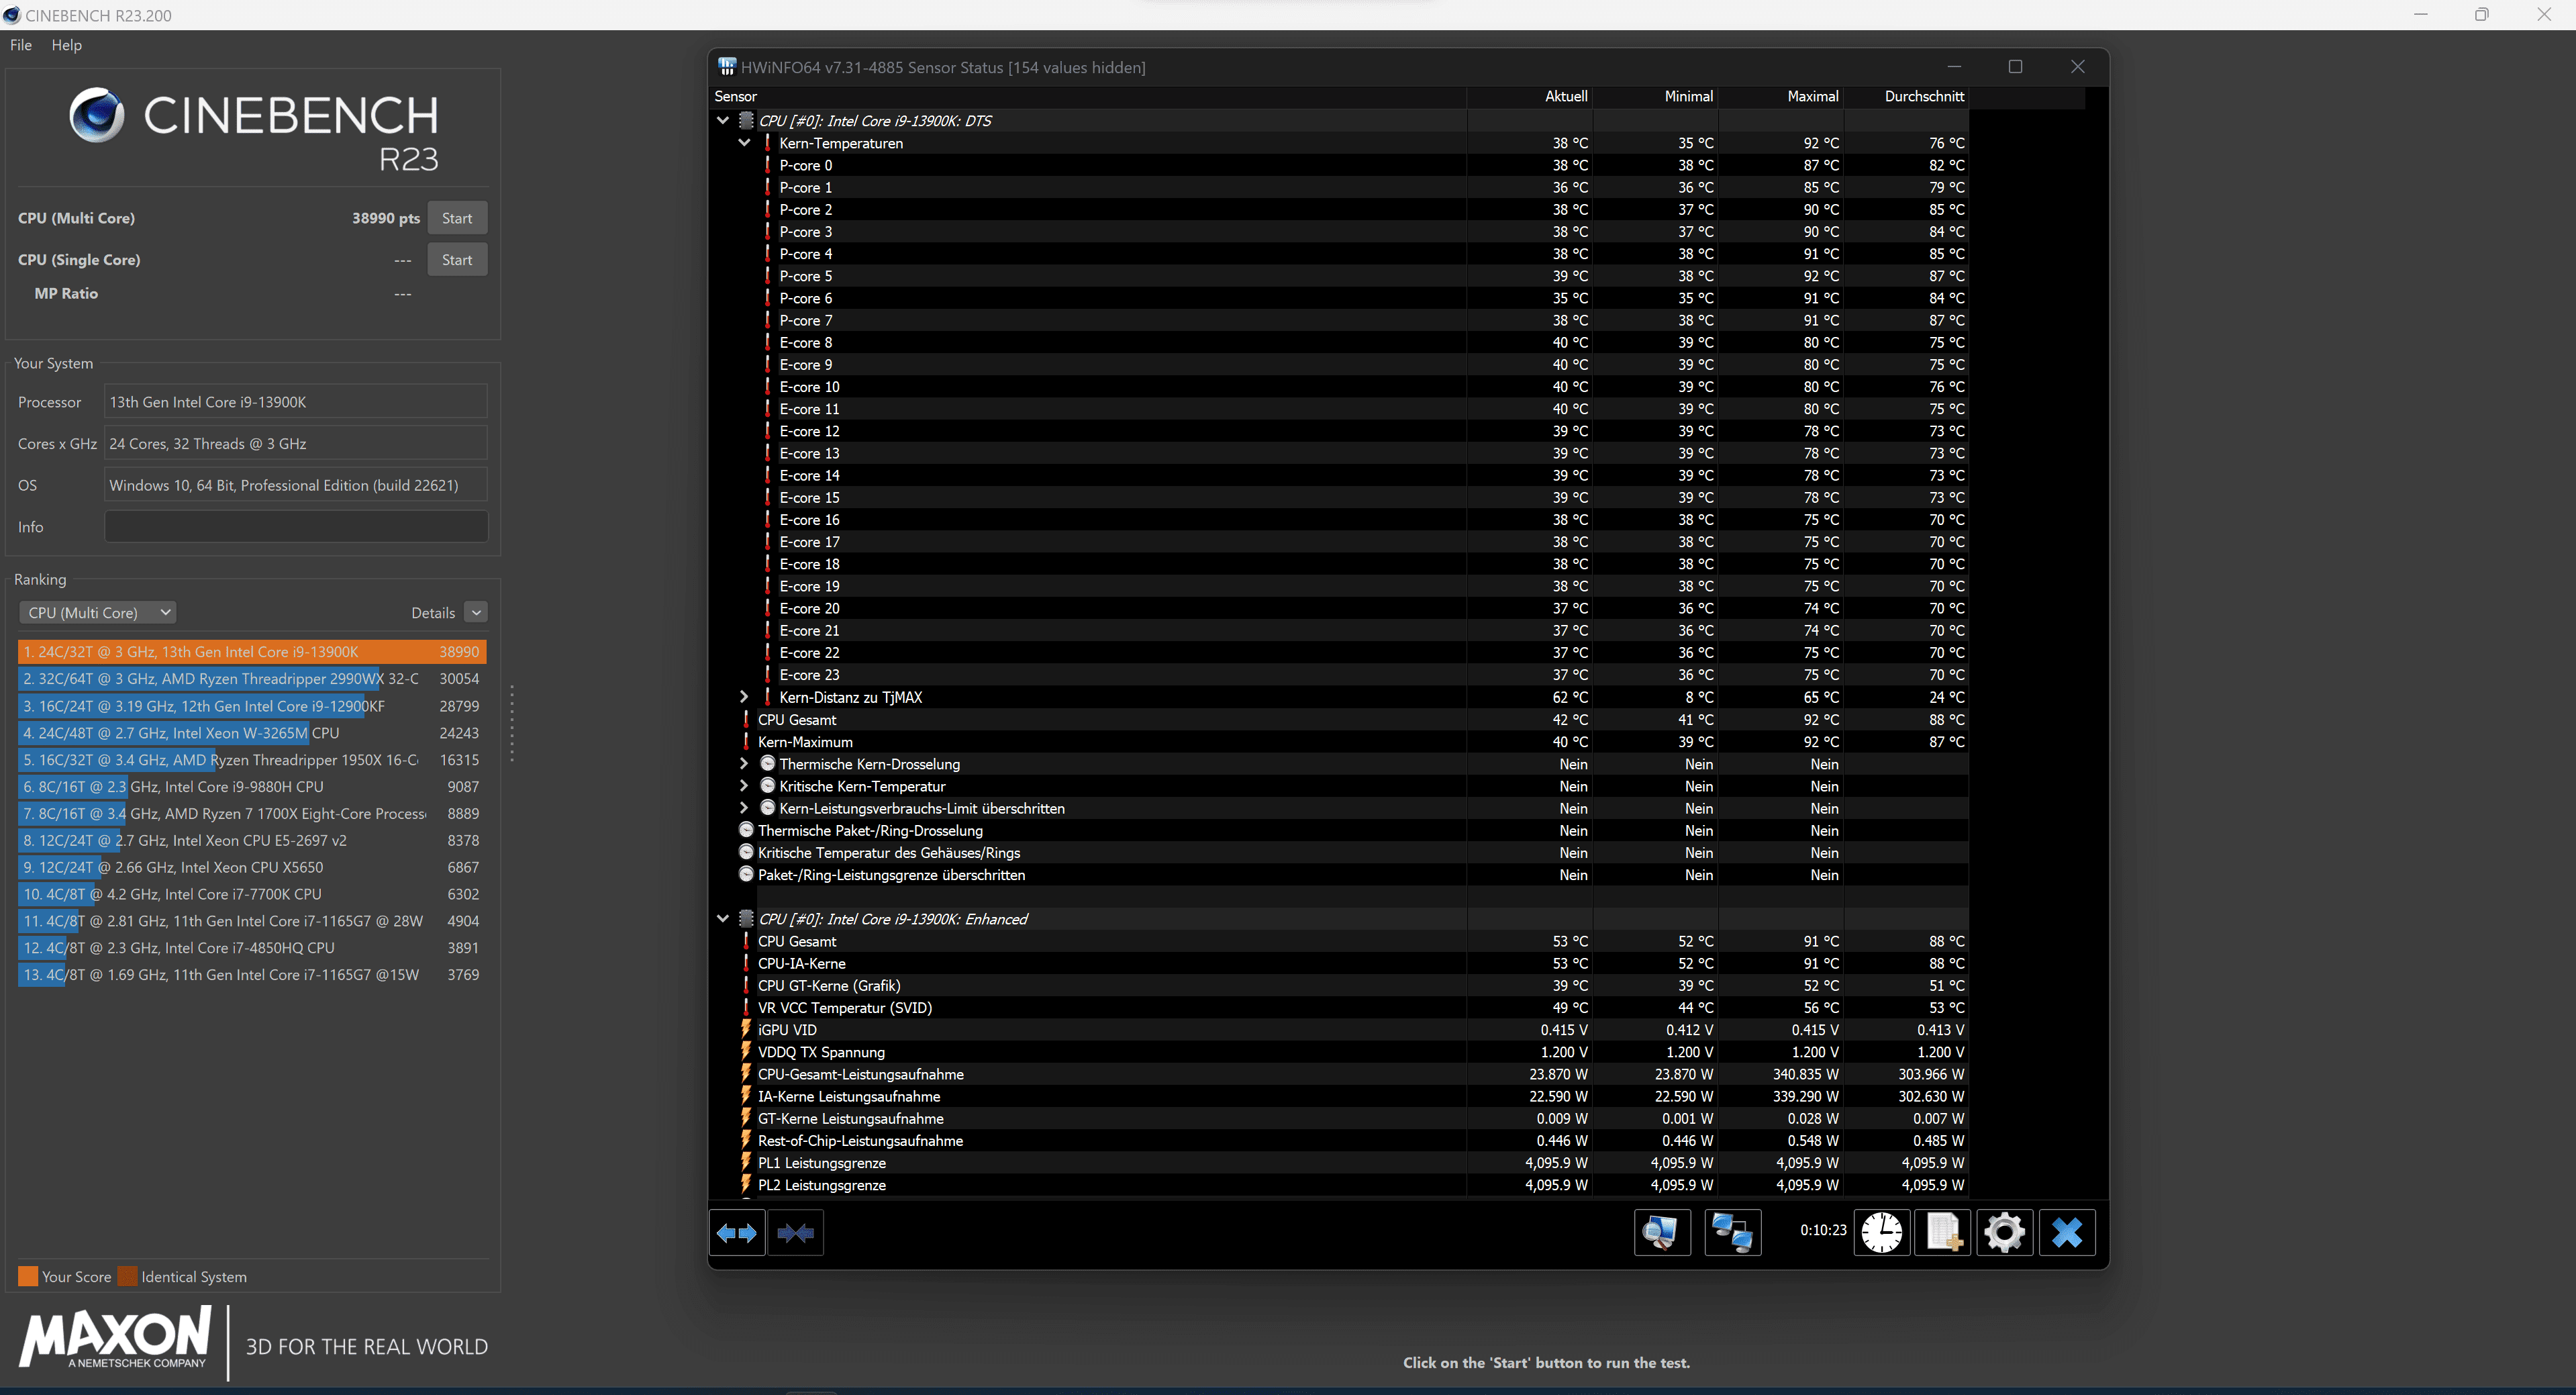Click the blue X close sensors icon
Image resolution: width=2576 pixels, height=1395 pixels.
2066,1232
